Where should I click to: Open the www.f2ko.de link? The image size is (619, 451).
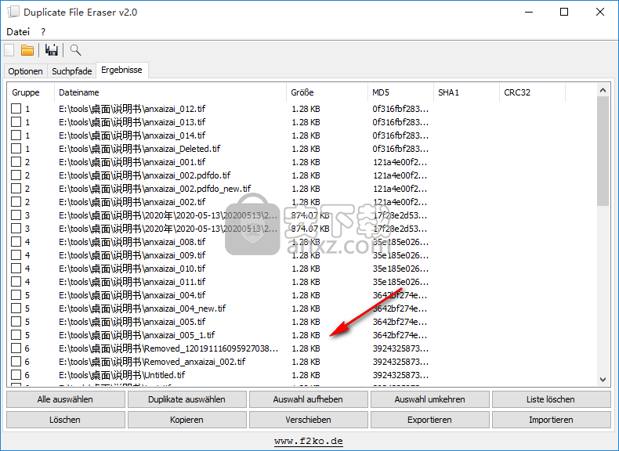pyautogui.click(x=309, y=441)
